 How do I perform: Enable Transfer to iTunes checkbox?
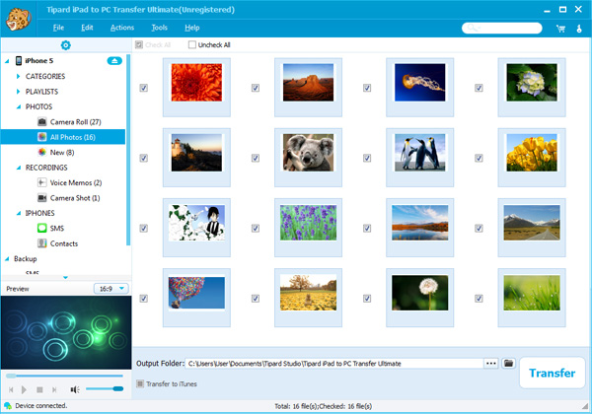click(140, 383)
